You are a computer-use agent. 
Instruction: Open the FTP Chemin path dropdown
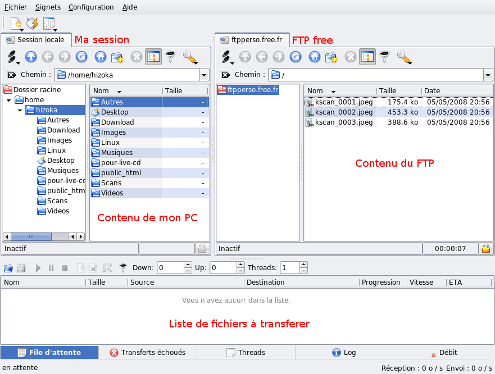[x=487, y=75]
